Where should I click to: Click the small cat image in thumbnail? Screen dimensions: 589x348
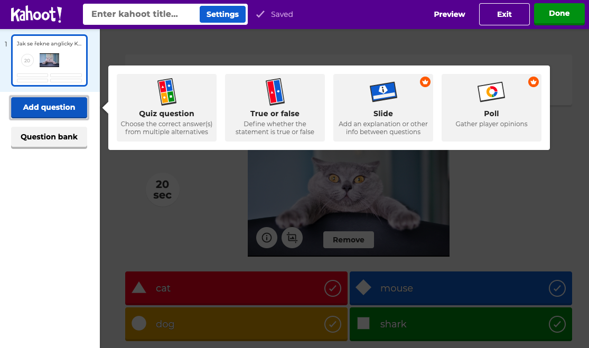[x=49, y=60]
